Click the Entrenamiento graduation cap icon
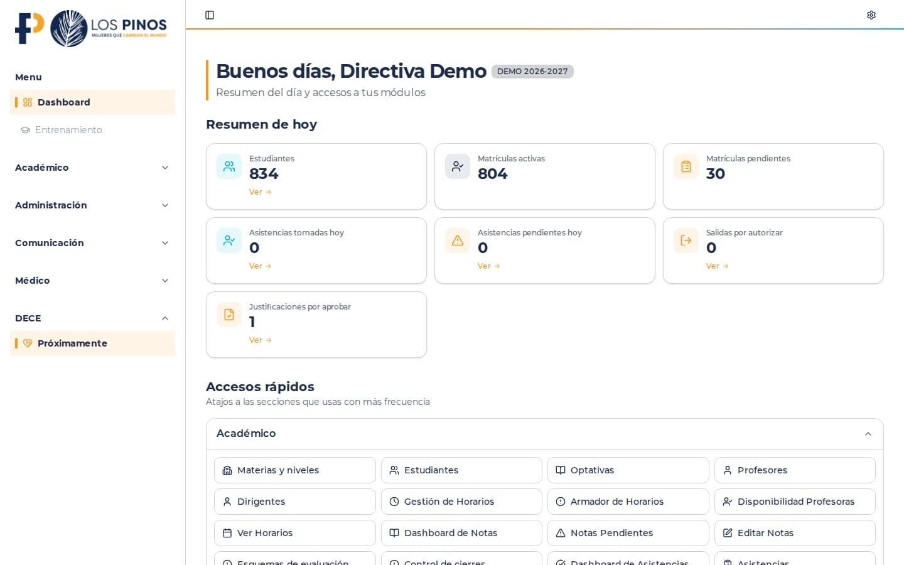The image size is (904, 565). 25,130
